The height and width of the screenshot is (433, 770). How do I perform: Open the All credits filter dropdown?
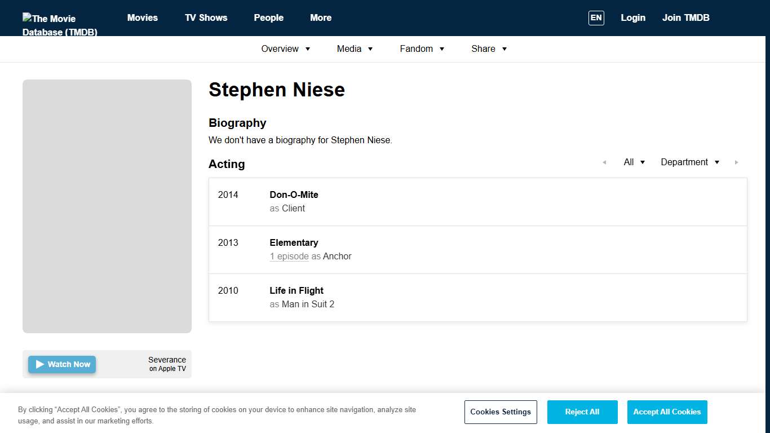634,162
